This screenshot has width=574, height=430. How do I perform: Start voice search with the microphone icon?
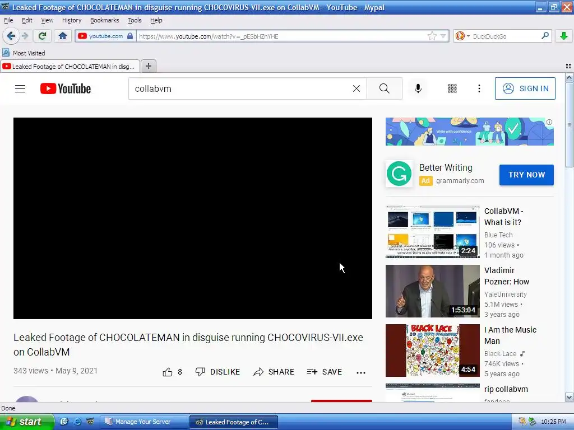[x=418, y=88]
